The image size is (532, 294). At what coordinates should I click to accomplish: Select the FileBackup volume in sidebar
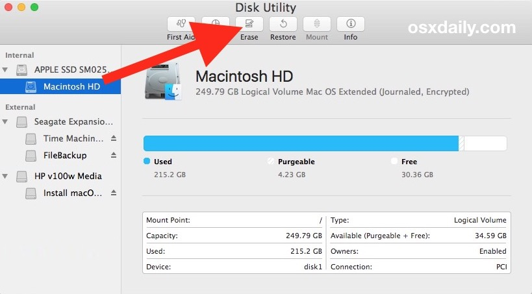pyautogui.click(x=65, y=155)
